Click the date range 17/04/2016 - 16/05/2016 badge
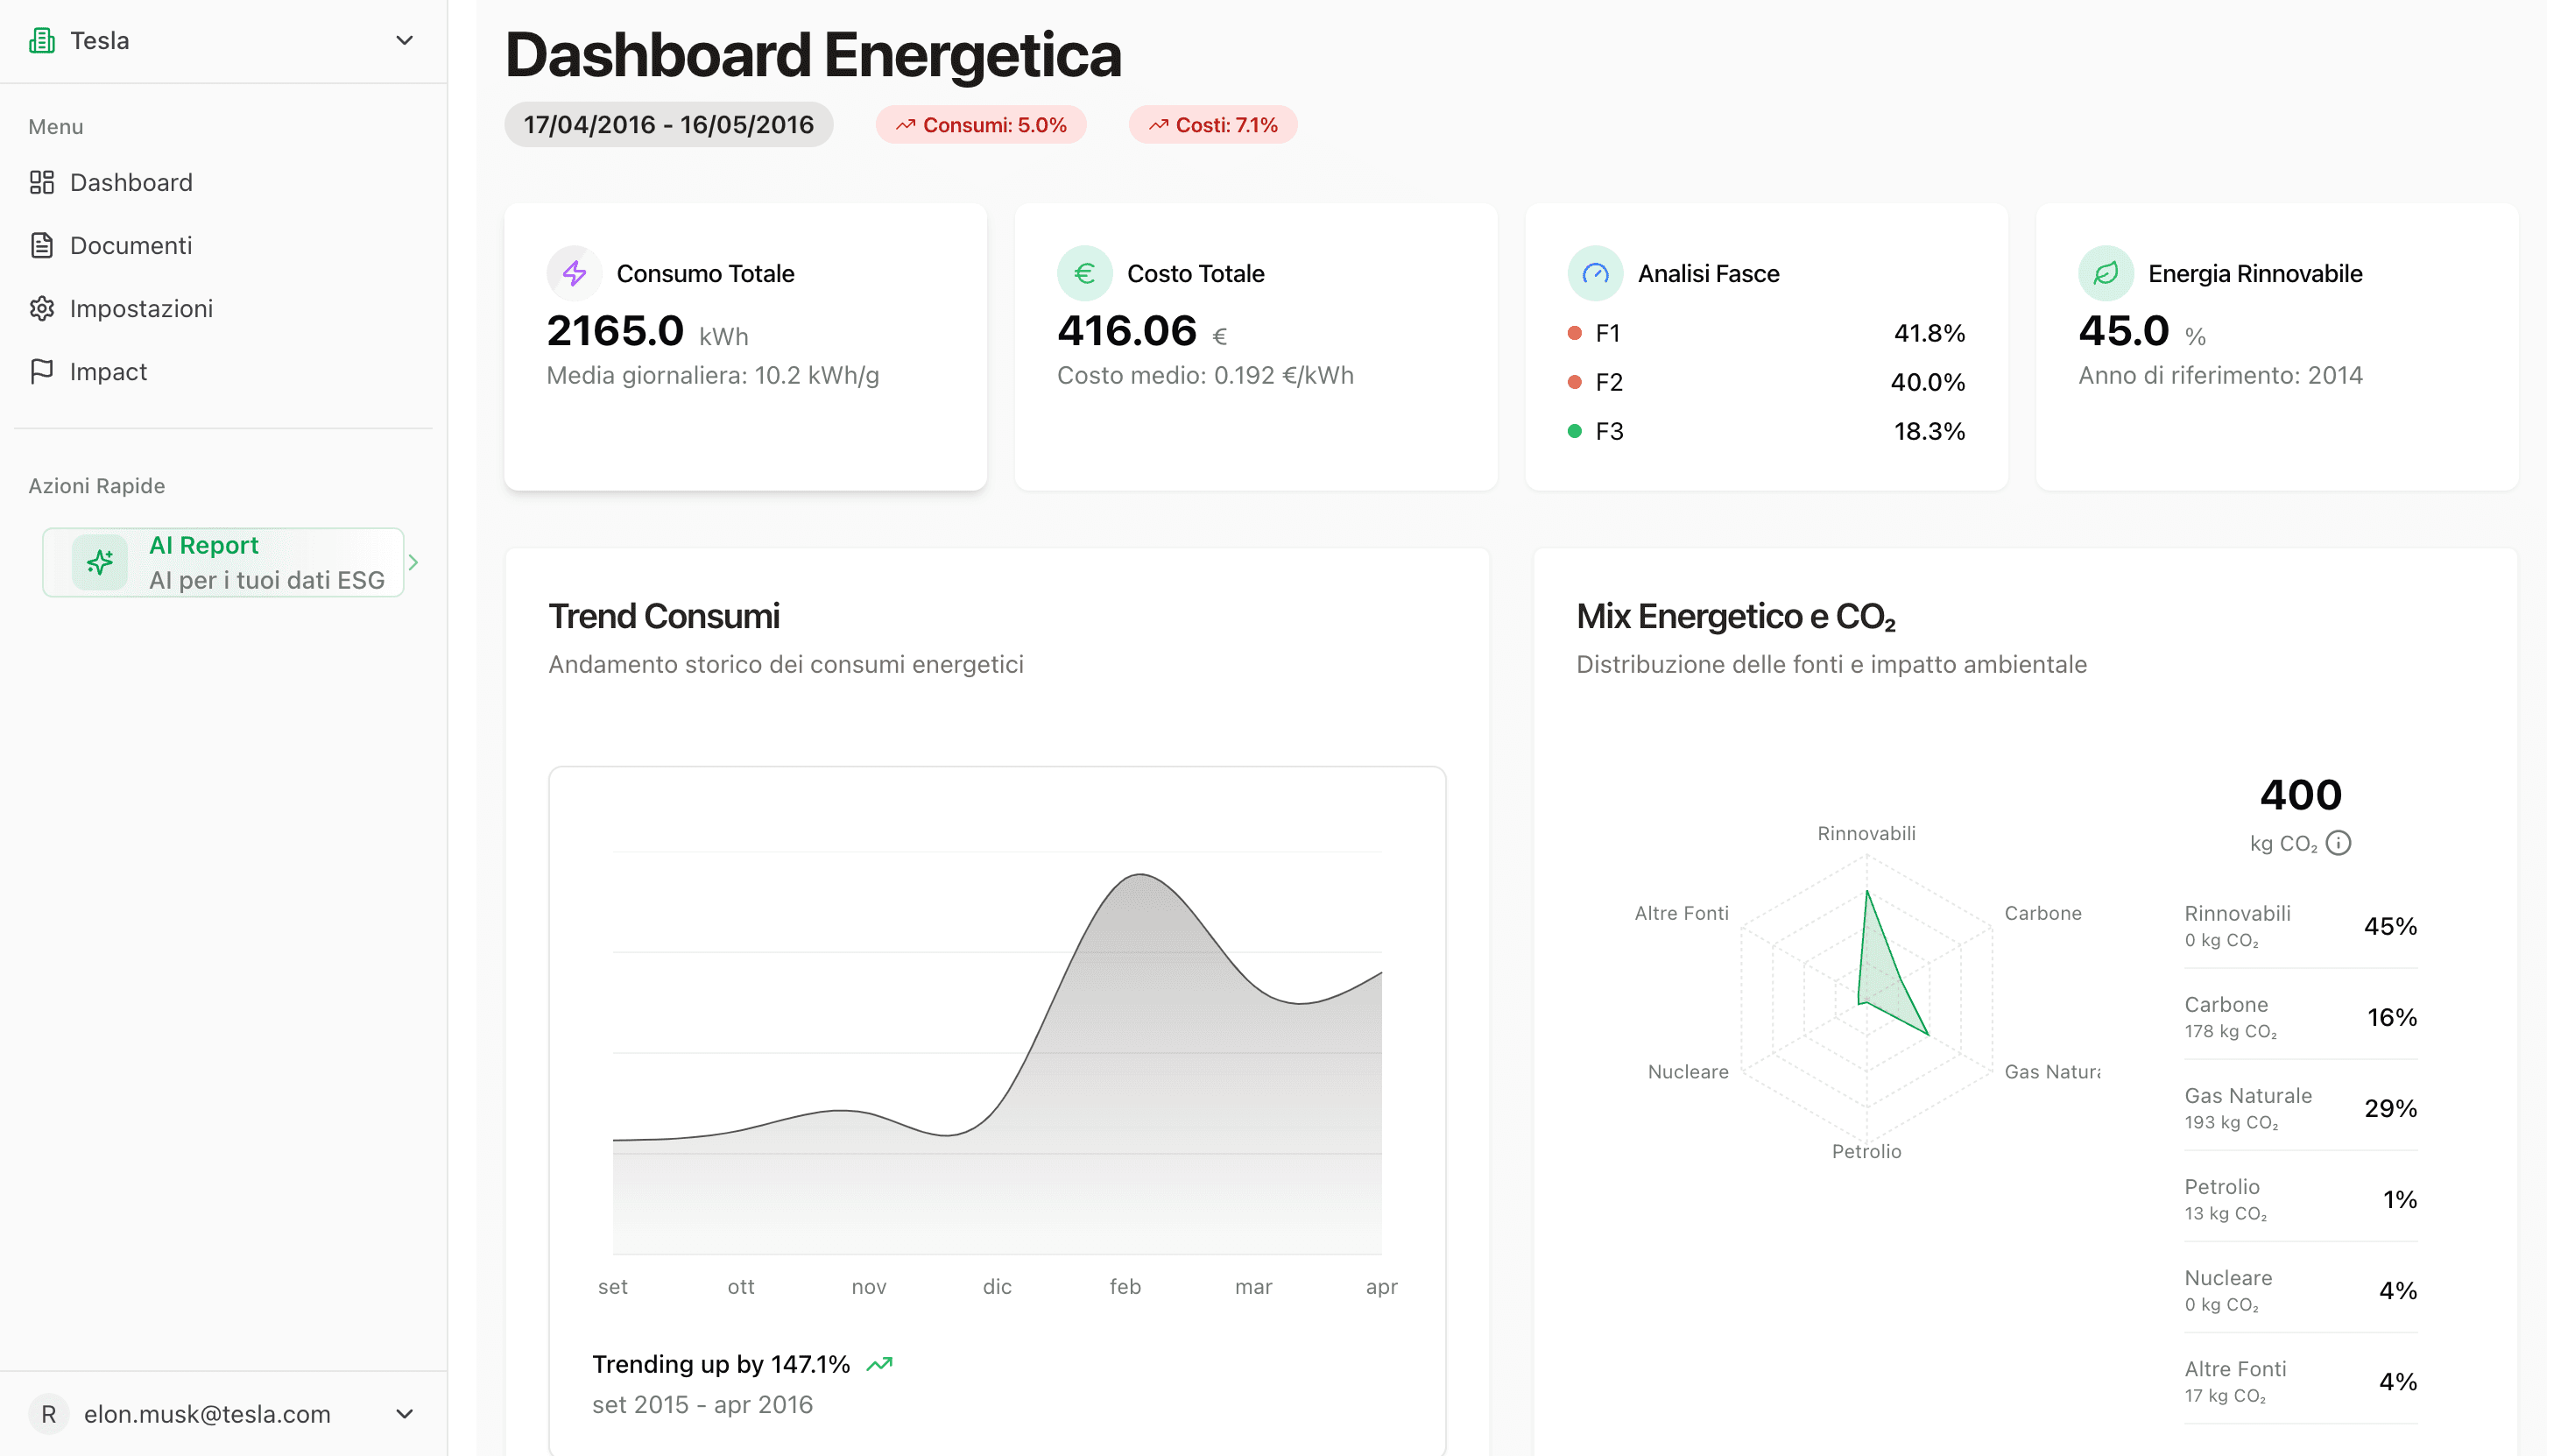The height and width of the screenshot is (1456, 2575). [669, 125]
